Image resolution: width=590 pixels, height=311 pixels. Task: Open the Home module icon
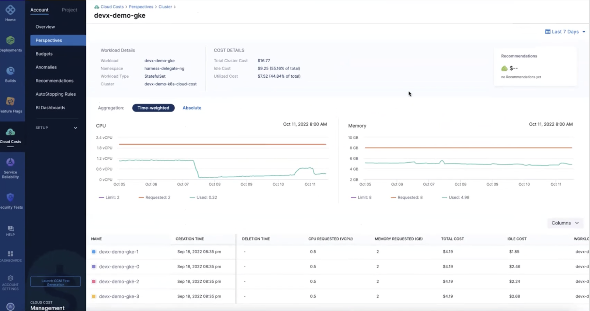(x=10, y=10)
